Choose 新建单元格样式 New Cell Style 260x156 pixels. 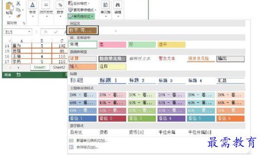[x=89, y=140]
